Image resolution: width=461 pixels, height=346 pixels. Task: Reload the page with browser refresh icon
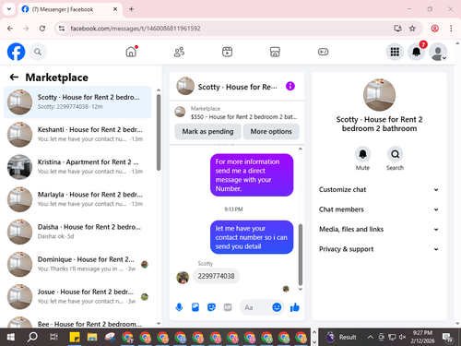pyautogui.click(x=42, y=29)
